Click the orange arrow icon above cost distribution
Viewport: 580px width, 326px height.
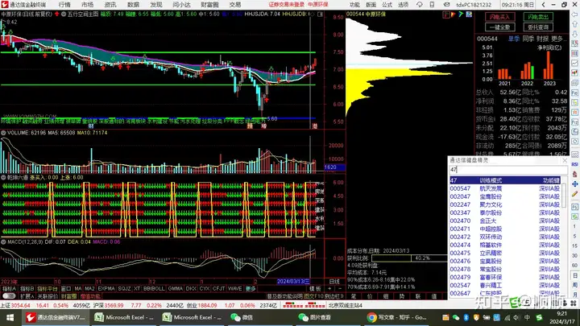[x=454, y=14]
